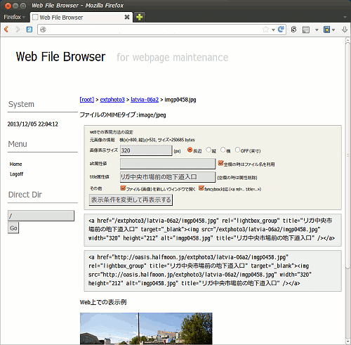Screen dimensions: 351x345
Task: Click the 'Web File Browser' page heading
Action: tap(60, 57)
